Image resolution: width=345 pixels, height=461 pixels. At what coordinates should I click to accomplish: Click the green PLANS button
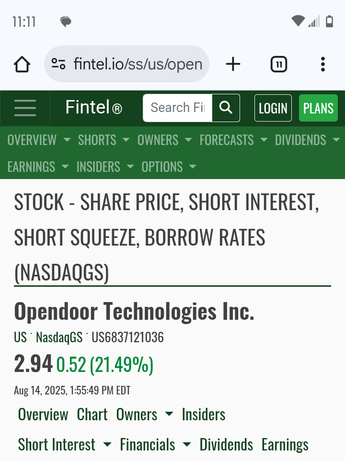click(318, 108)
